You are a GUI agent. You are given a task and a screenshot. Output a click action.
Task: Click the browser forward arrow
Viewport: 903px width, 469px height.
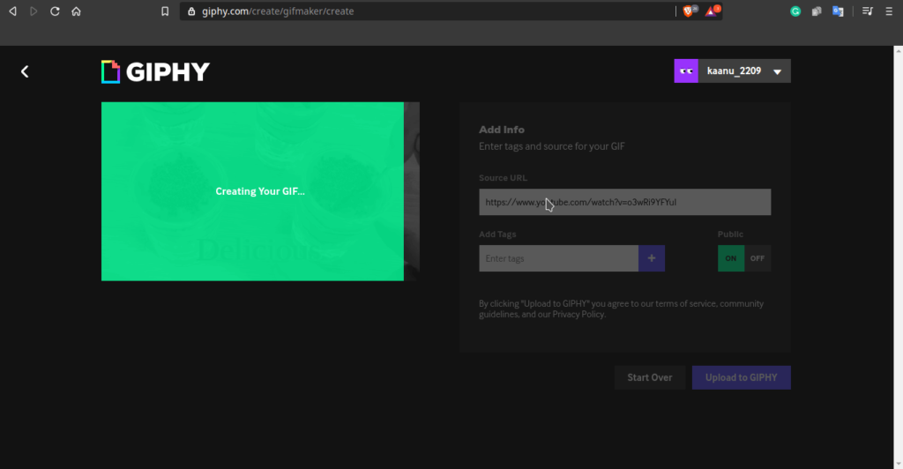click(34, 11)
